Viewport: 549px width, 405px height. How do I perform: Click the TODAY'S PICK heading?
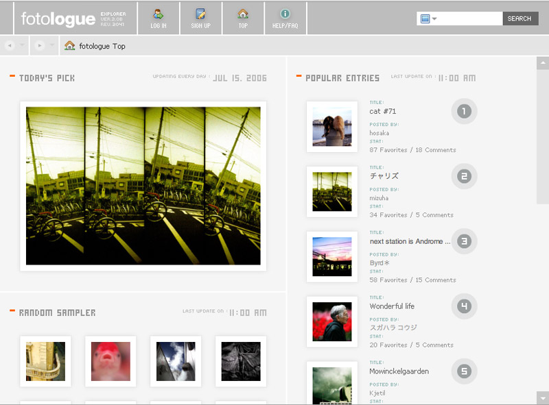pyautogui.click(x=47, y=78)
